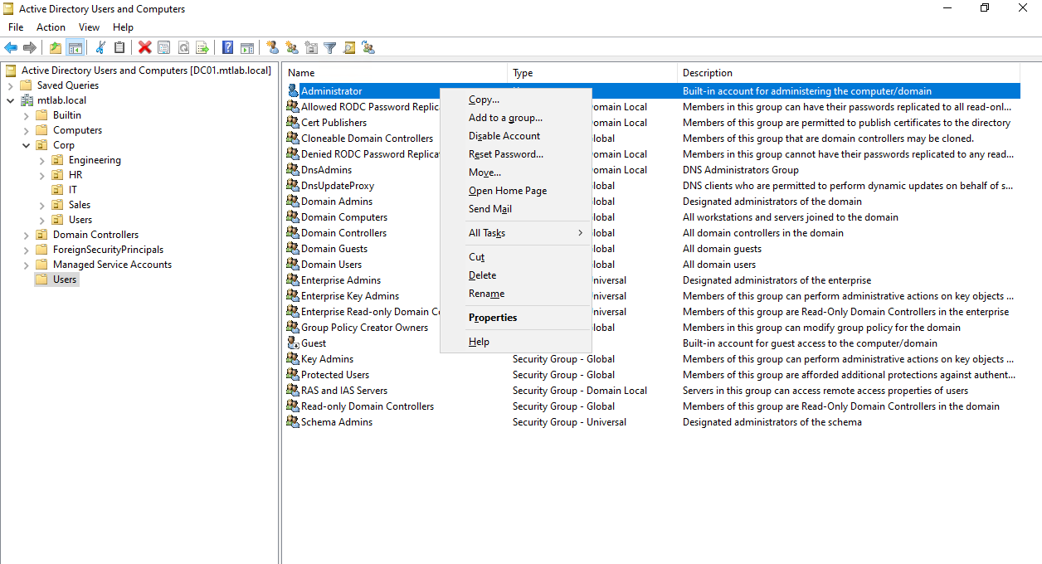Expand the HR OU node
This screenshot has height=564, width=1042.
coord(41,175)
